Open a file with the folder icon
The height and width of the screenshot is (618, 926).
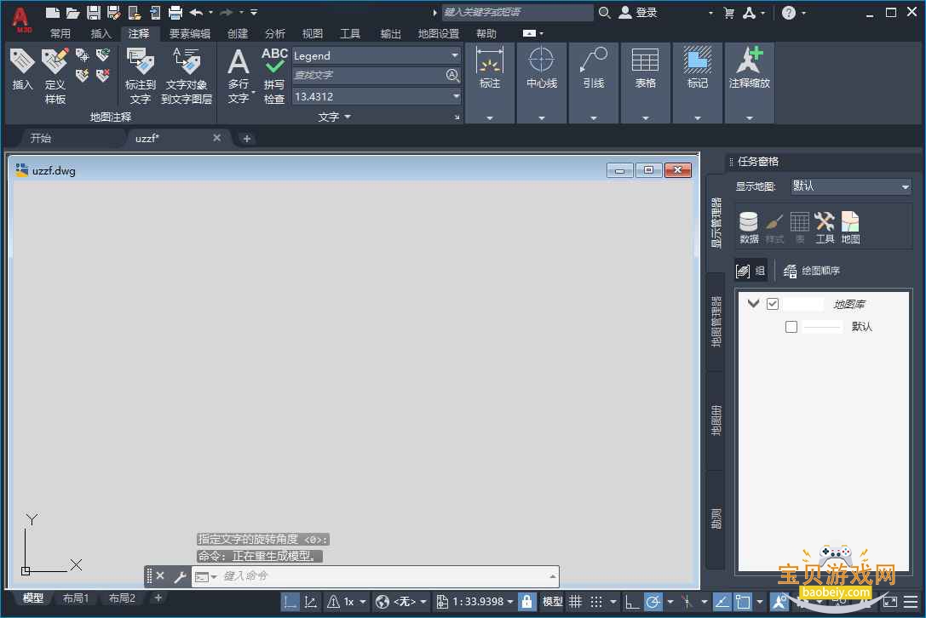pyautogui.click(x=72, y=13)
